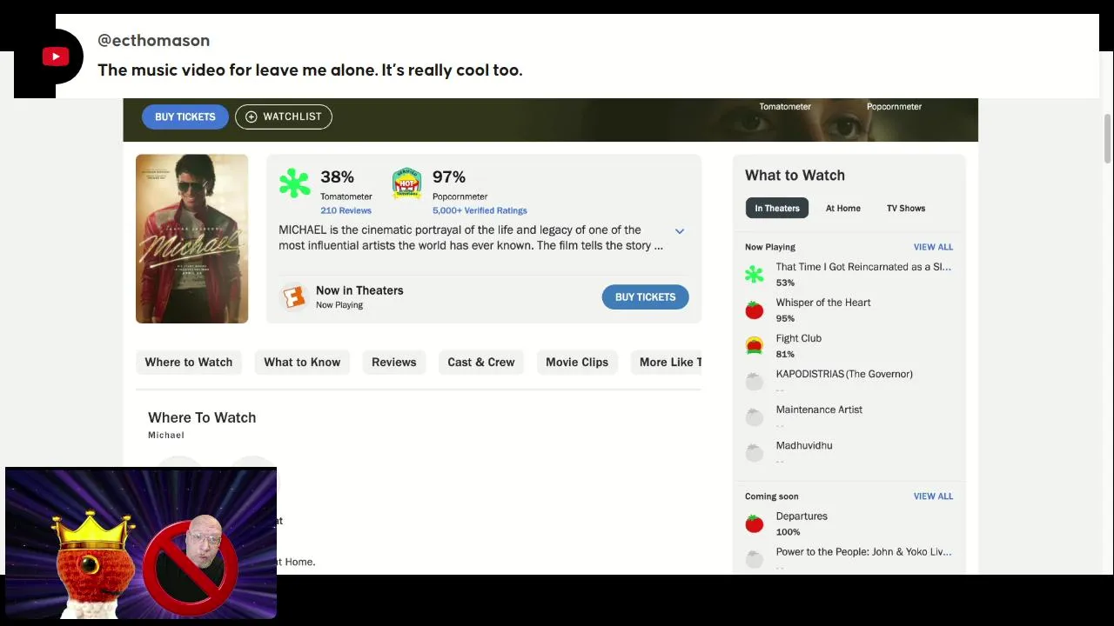
Task: Click the webcam overlay with crowned character
Action: pyautogui.click(x=141, y=543)
